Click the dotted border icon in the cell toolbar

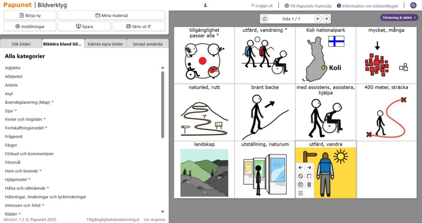tap(309, 176)
